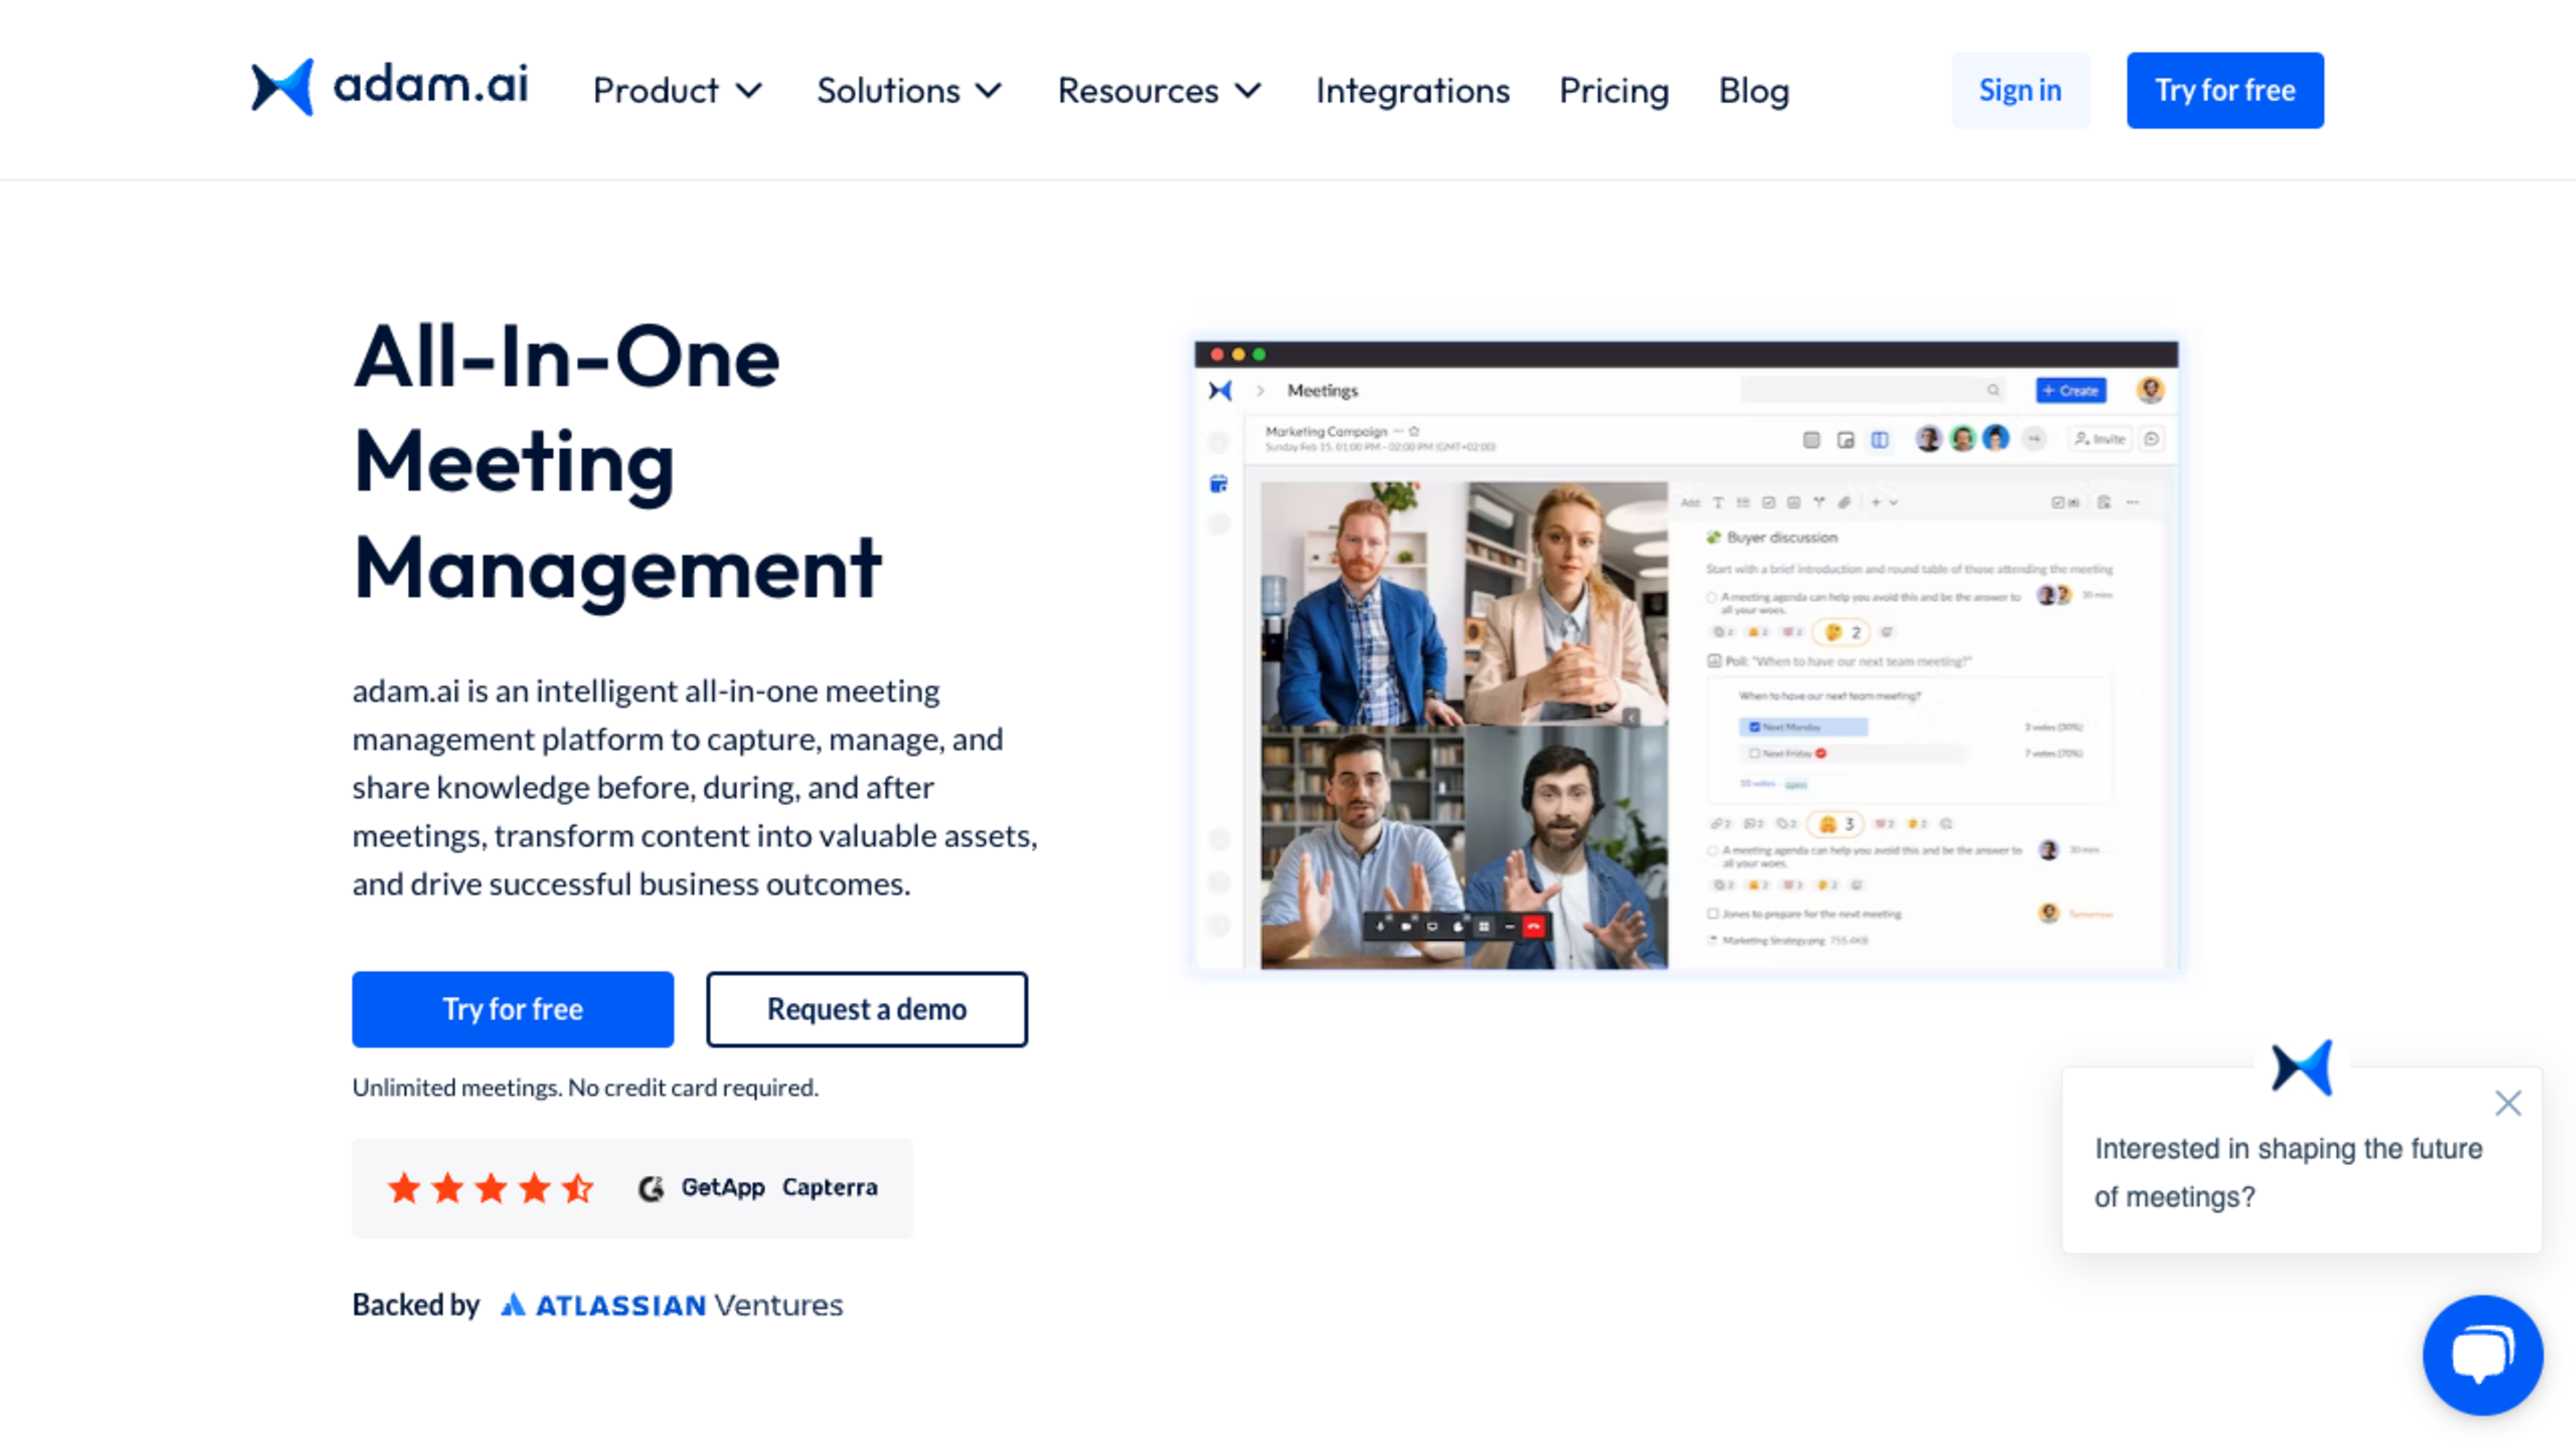Check the 'Next Friday' poll option
The width and height of the screenshot is (2576, 1448).
[1755, 753]
